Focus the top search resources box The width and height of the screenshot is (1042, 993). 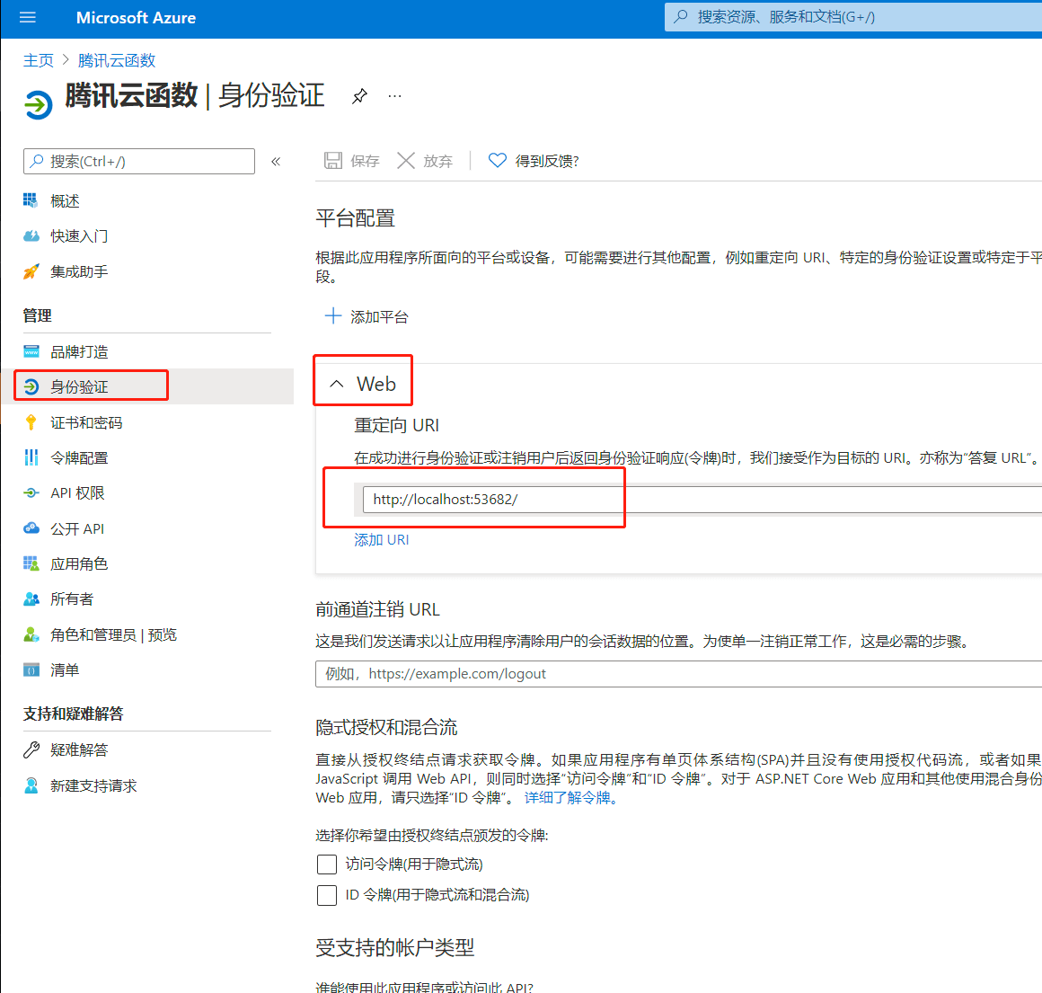pyautogui.click(x=853, y=17)
